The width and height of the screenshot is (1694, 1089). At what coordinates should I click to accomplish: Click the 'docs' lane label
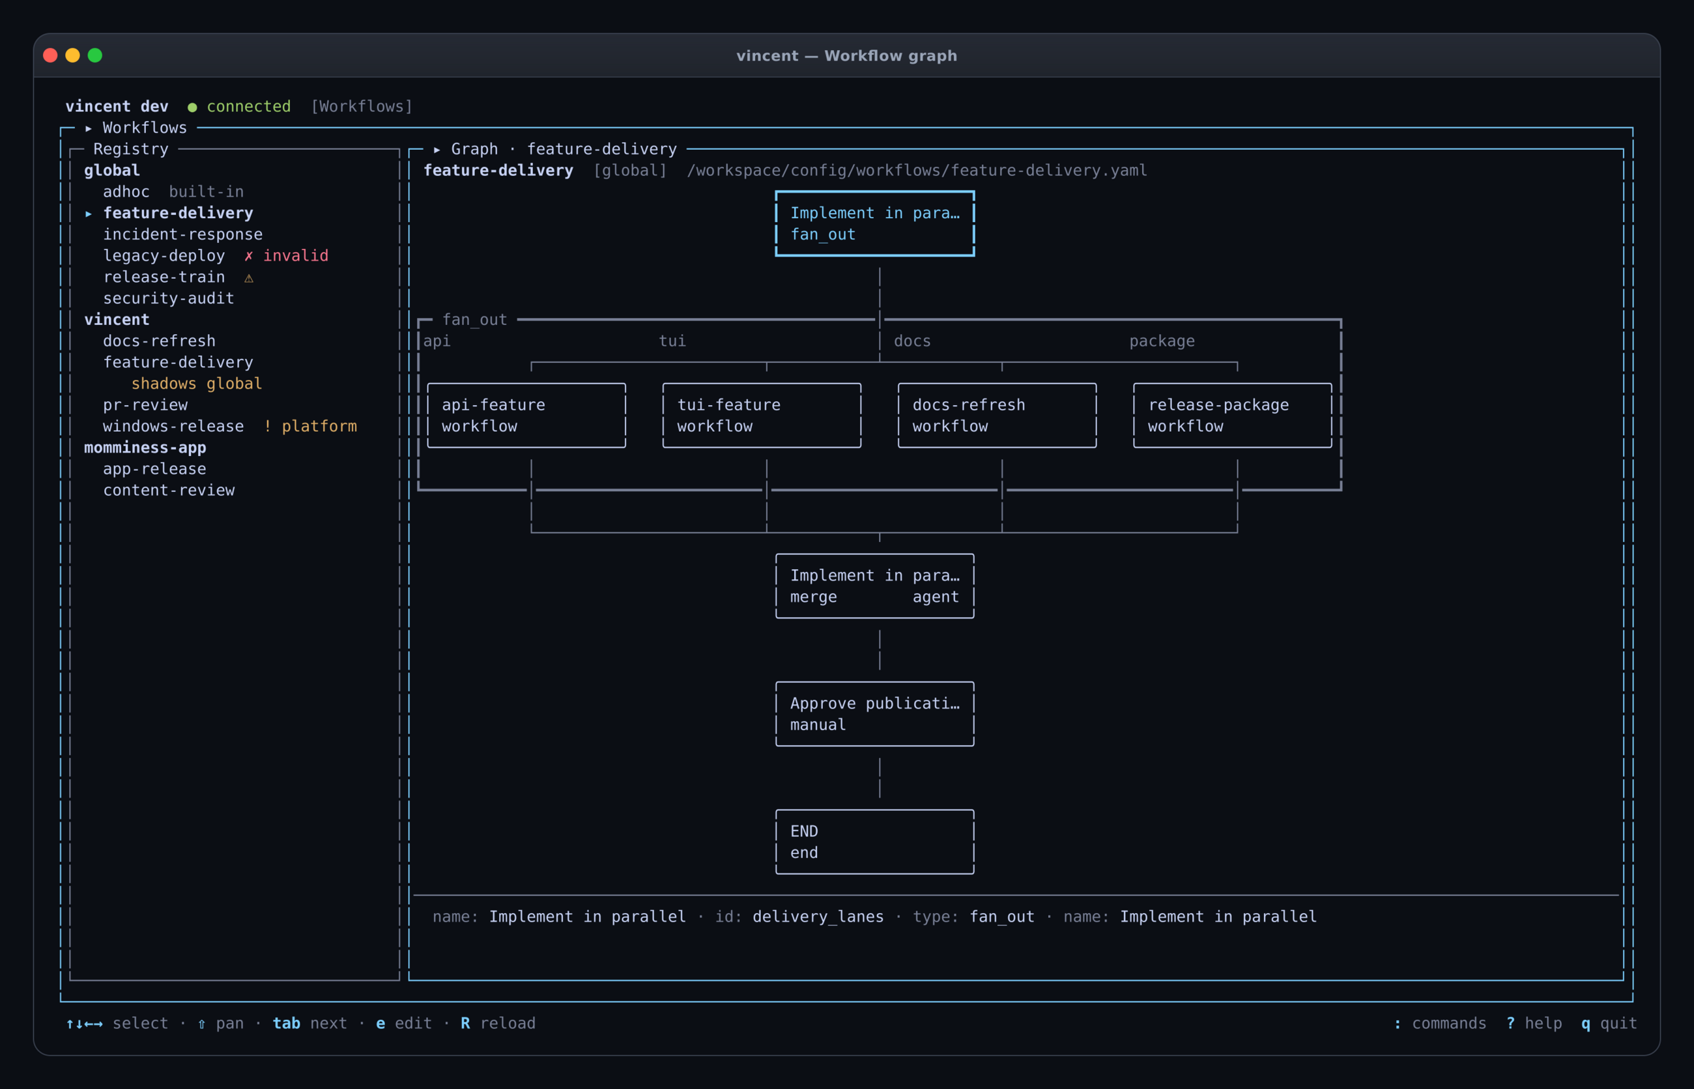(x=912, y=341)
